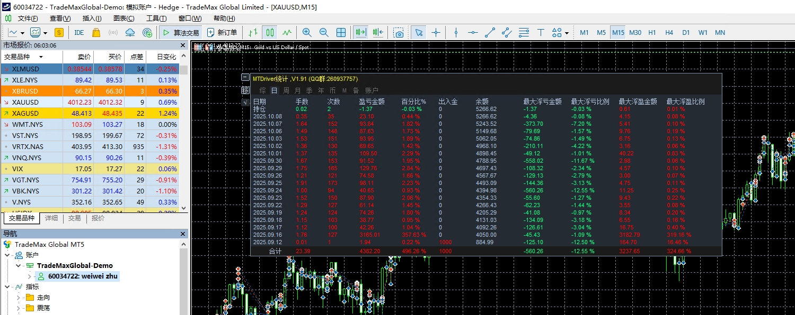Collapse the 账户 tree node

click(x=8, y=255)
